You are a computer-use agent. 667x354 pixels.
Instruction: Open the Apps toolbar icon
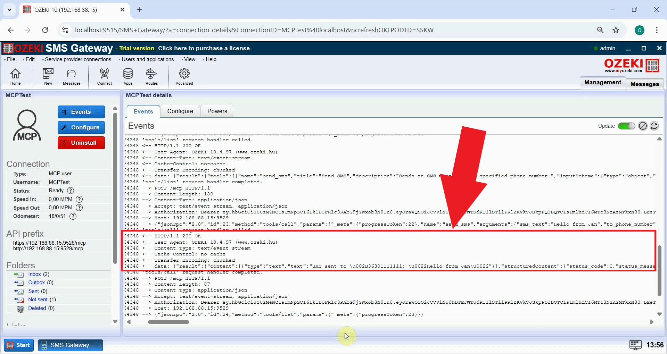click(x=128, y=77)
